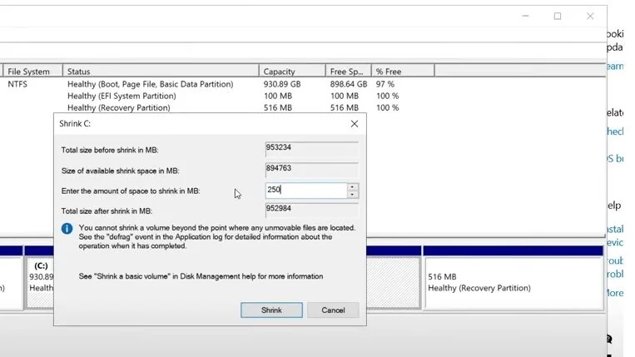The image size is (635, 357).
Task: Sort by % Free column header
Action: (x=403, y=72)
